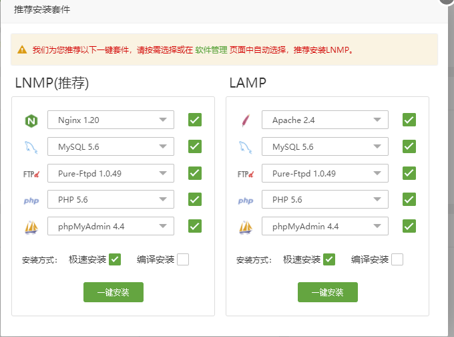Enable LNMP 编译安装 checkbox
Image resolution: width=454 pixels, height=337 pixels.
pos(183,259)
